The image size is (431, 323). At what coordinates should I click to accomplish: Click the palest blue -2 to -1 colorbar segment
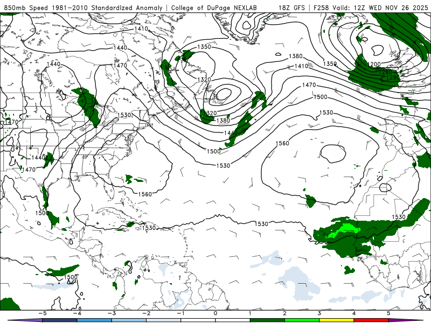click(x=164, y=320)
